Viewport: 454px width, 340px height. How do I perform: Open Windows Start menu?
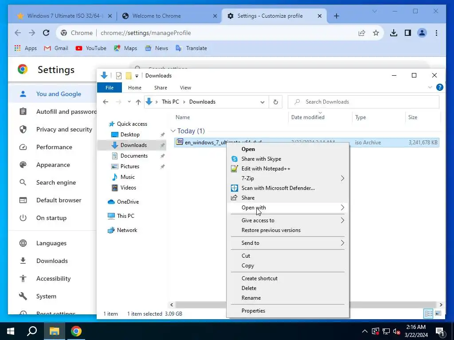[11, 331]
